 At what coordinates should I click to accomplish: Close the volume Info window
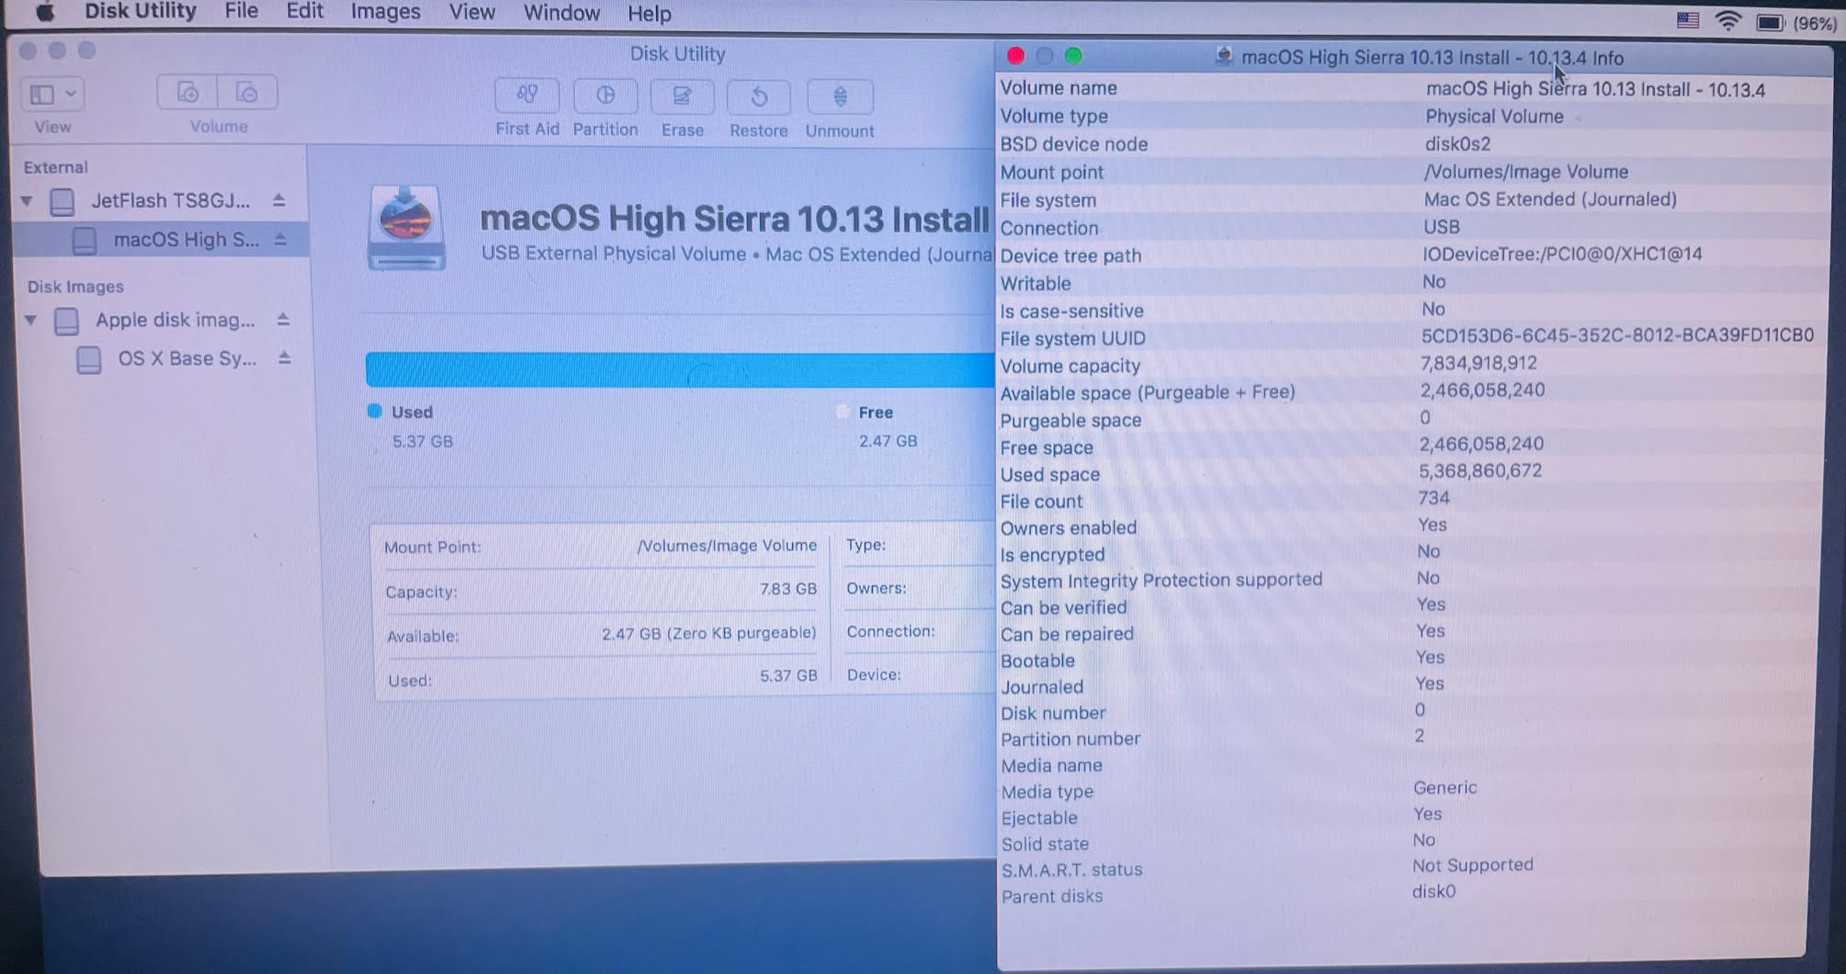pyautogui.click(x=1015, y=56)
